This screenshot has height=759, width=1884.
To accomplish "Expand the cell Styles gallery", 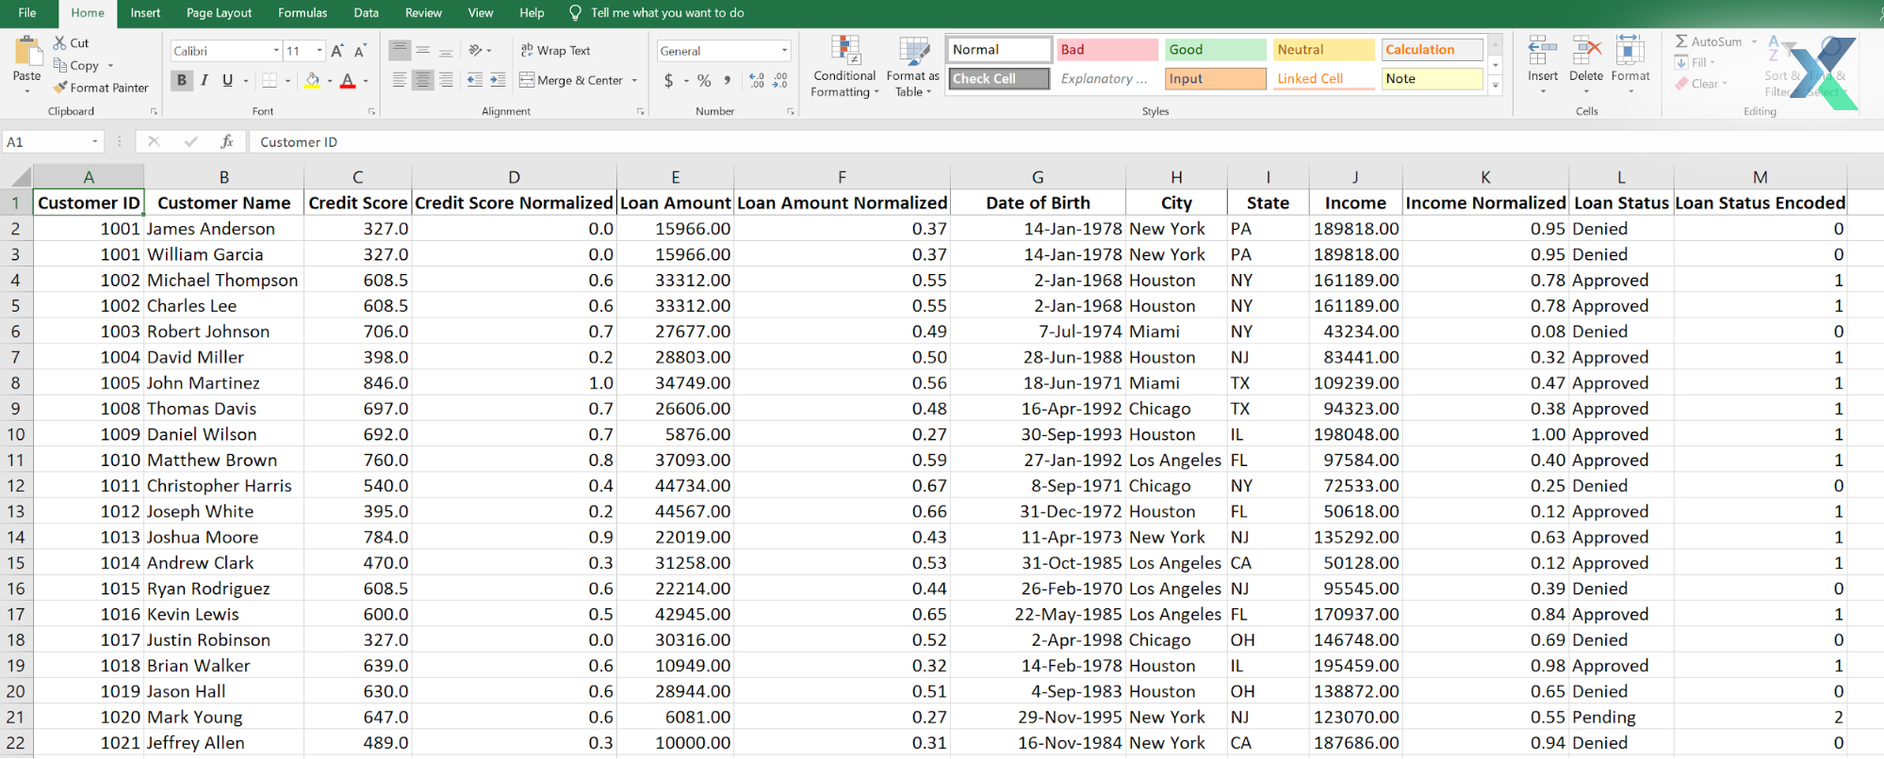I will (x=1495, y=86).
